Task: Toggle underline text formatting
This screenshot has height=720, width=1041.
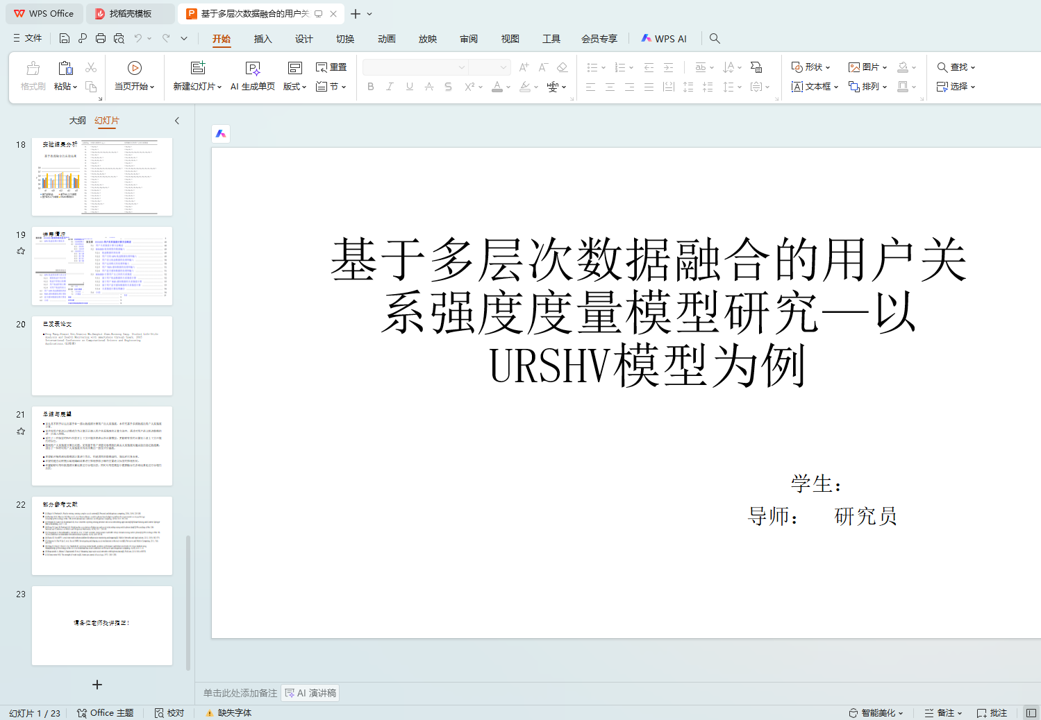Action: click(x=409, y=87)
